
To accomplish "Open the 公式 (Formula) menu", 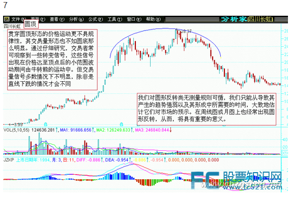I will [x=96, y=19].
